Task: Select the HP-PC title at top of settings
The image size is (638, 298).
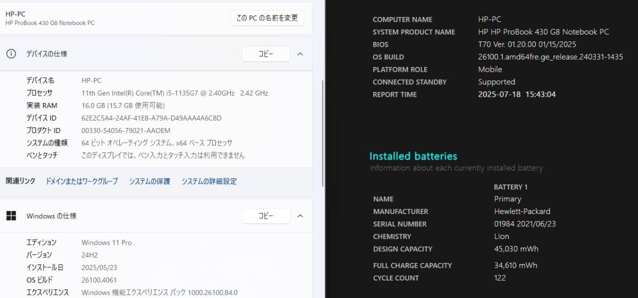Action: coord(15,14)
